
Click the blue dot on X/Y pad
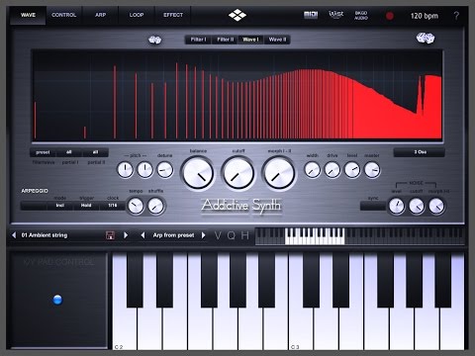click(57, 300)
